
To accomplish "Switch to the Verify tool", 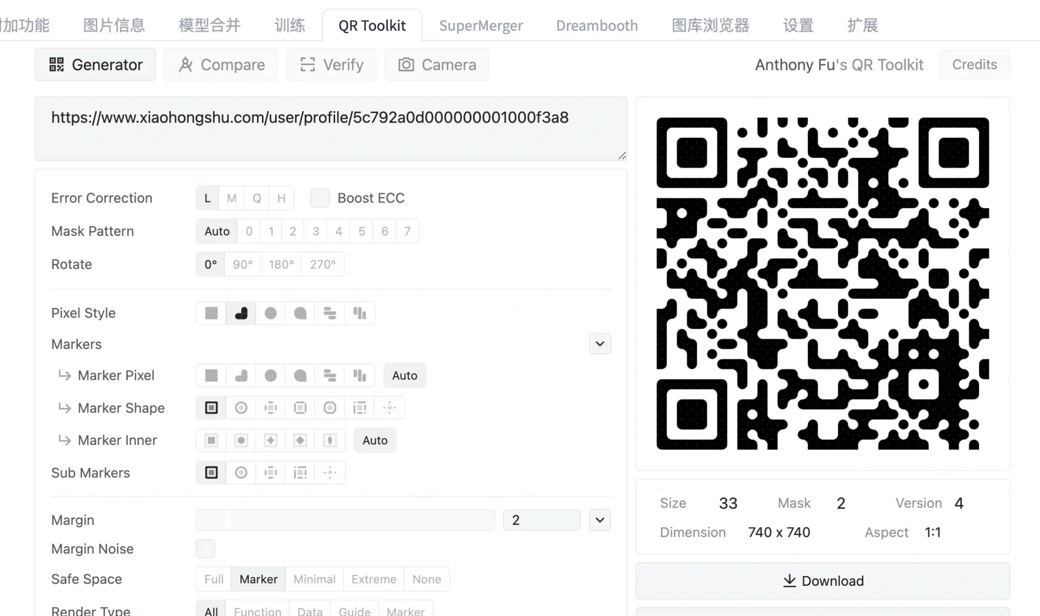I will [331, 64].
